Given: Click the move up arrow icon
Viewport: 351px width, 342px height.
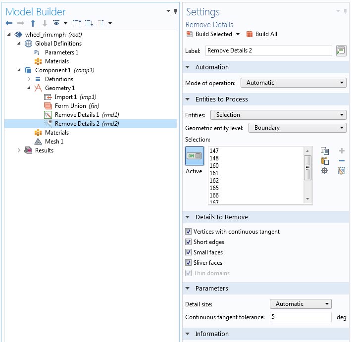Looking at the screenshot, I should click(x=33, y=23).
